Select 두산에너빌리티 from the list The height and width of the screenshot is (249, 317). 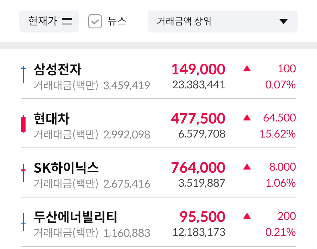coord(75,217)
